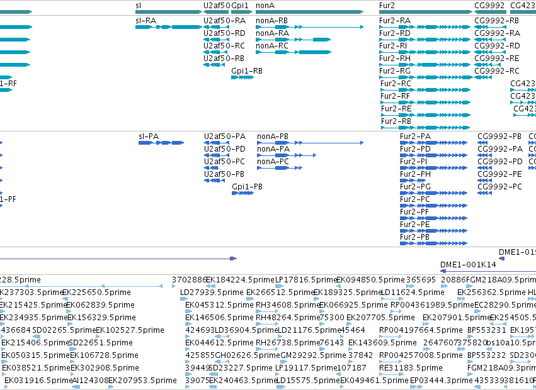Click the sl gene label
Screen dimensions: 536x390
pos(138,6)
